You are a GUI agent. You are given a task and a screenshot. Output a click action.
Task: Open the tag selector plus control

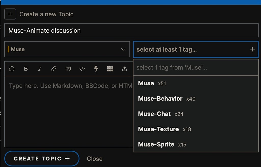[x=253, y=49]
